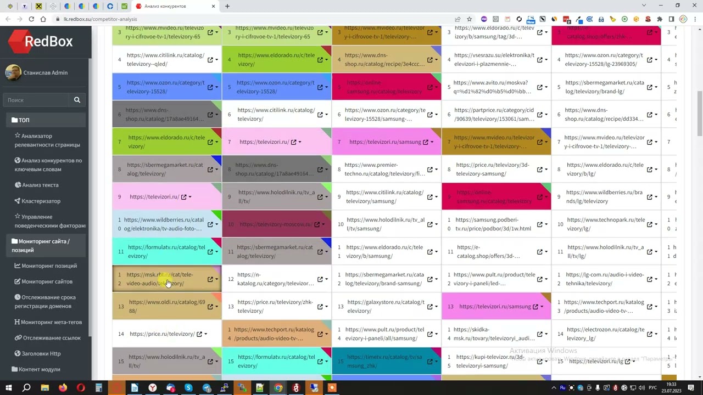
Task: Open Отслеживание срока регистрации доменов item
Action: pos(45,302)
